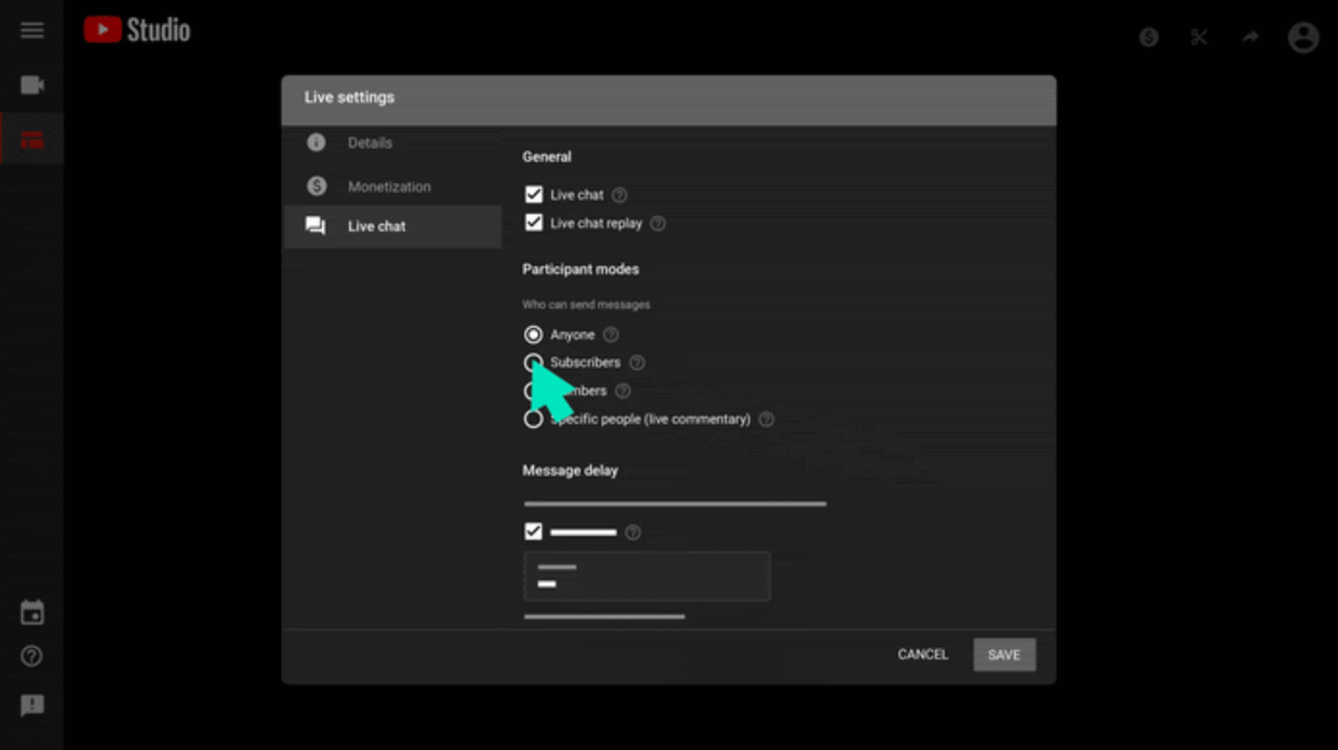
Task: Click the YouTube Studio logo
Action: [137, 30]
